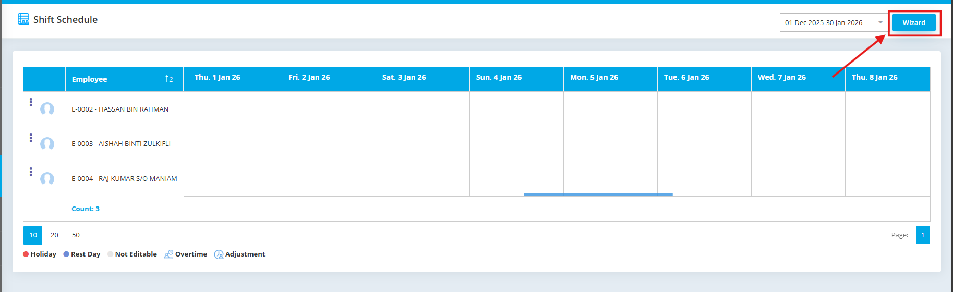
Task: Click the red Holiday legend dot
Action: [x=26, y=254]
